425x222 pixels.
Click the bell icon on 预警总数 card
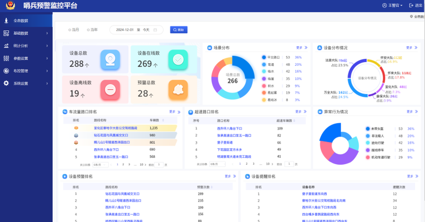tap(178, 90)
